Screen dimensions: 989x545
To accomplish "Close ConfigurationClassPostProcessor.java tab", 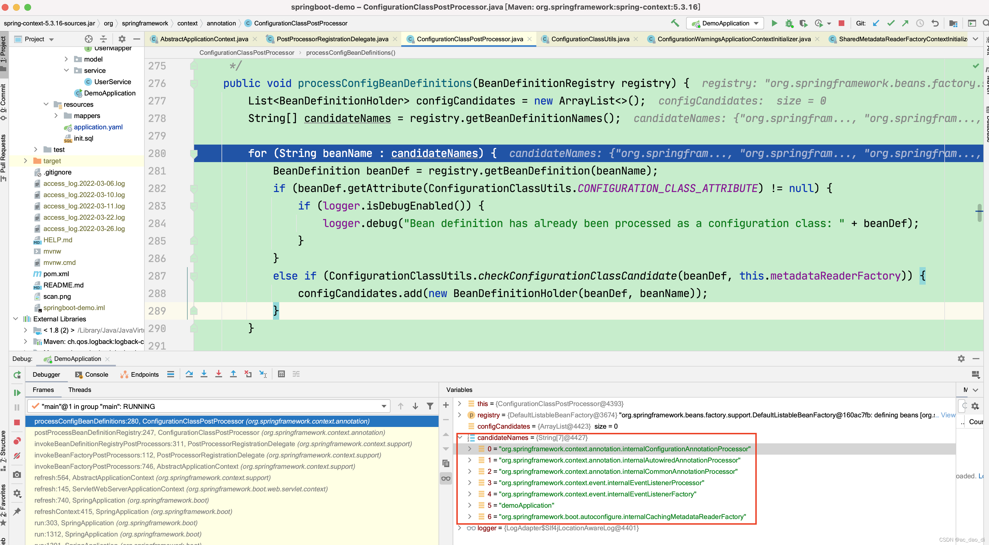I will [530, 39].
